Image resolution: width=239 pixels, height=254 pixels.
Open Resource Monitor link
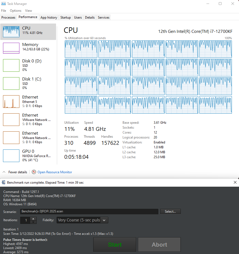coord(55,172)
